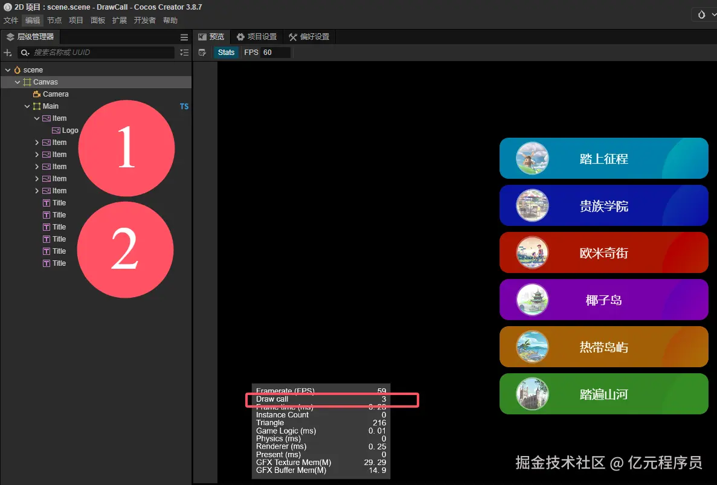Click the Camera node icon
The width and height of the screenshot is (717, 485).
(37, 94)
